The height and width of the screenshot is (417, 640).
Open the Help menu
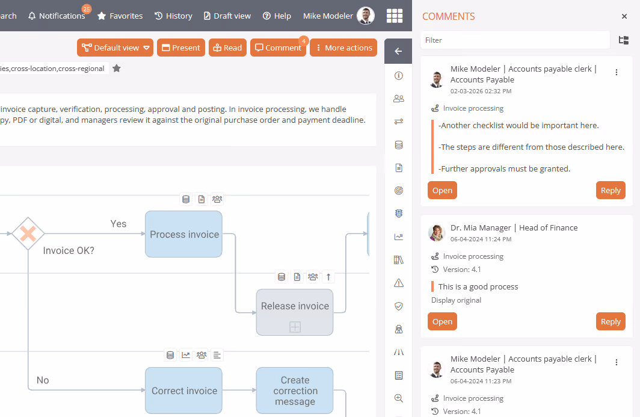(x=277, y=16)
